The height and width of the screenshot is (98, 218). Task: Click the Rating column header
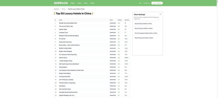[120, 20]
